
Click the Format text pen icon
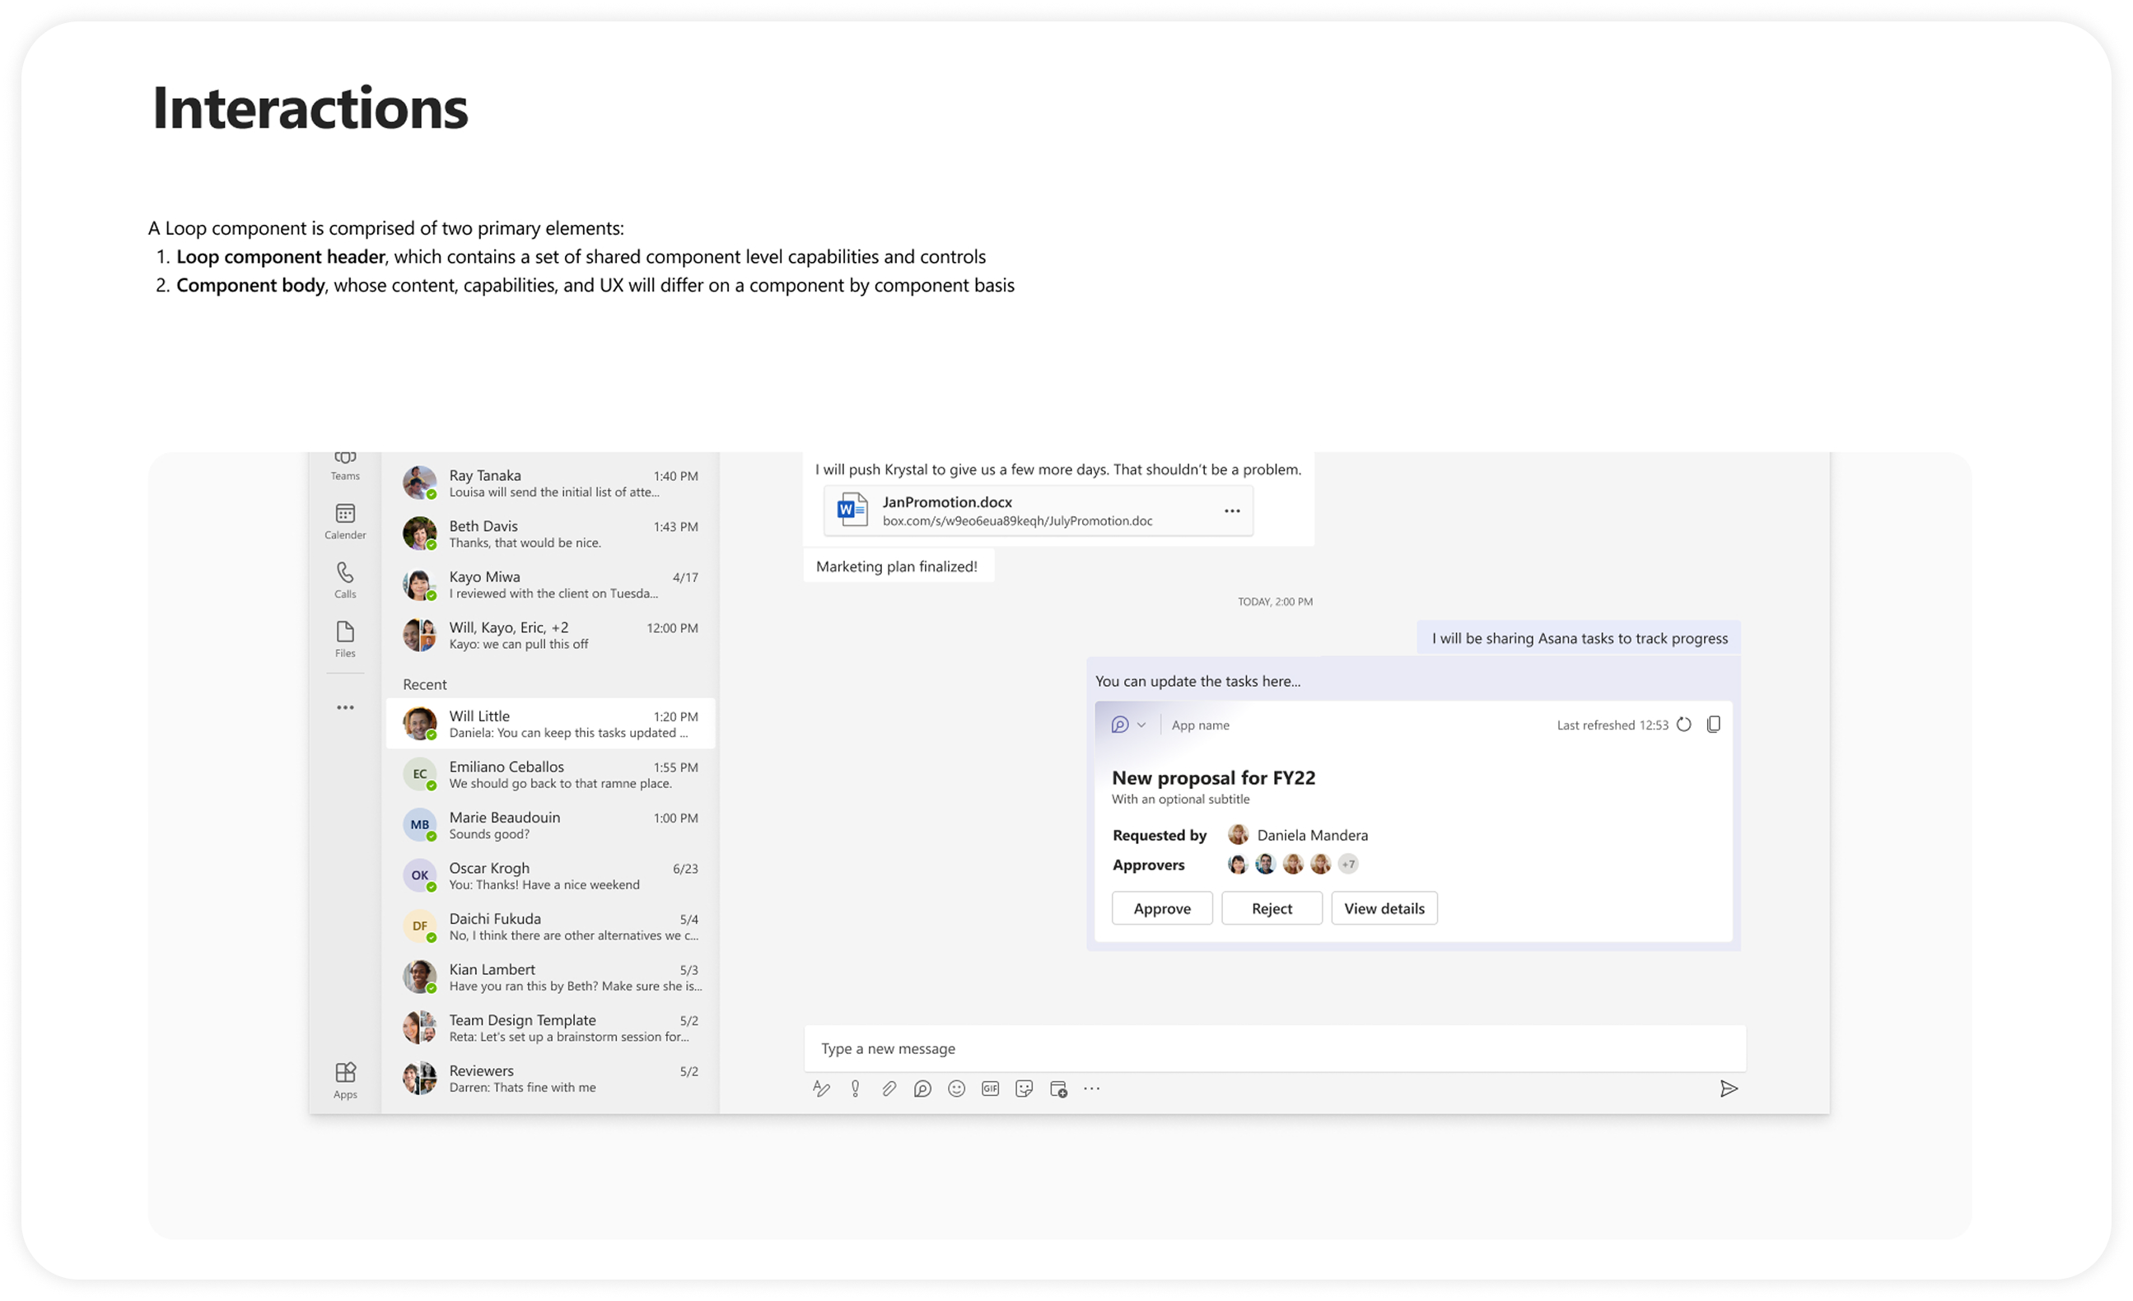point(820,1089)
